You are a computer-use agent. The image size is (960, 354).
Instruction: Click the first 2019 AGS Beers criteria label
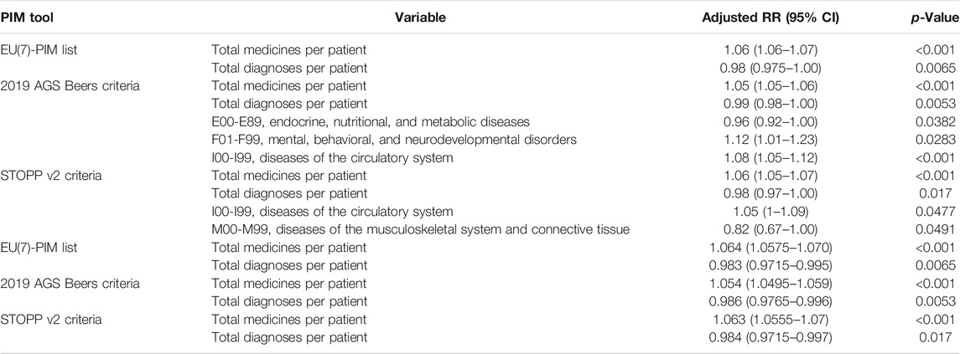pyautogui.click(x=70, y=86)
